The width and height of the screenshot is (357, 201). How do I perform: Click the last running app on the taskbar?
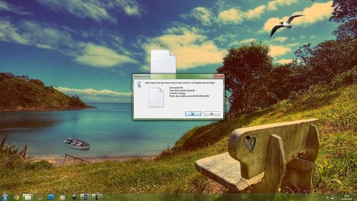click(97, 197)
